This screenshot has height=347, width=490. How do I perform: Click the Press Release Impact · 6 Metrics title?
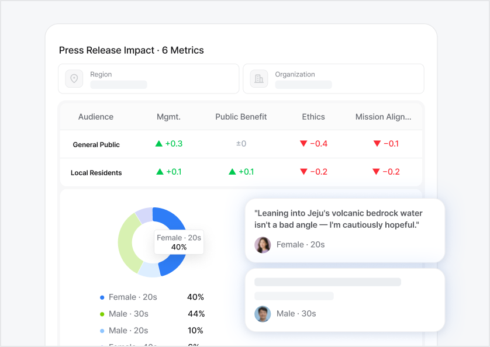tap(131, 50)
